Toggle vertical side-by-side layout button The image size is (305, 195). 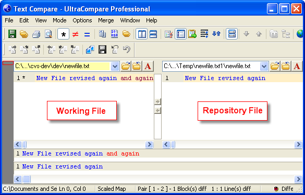(141, 34)
